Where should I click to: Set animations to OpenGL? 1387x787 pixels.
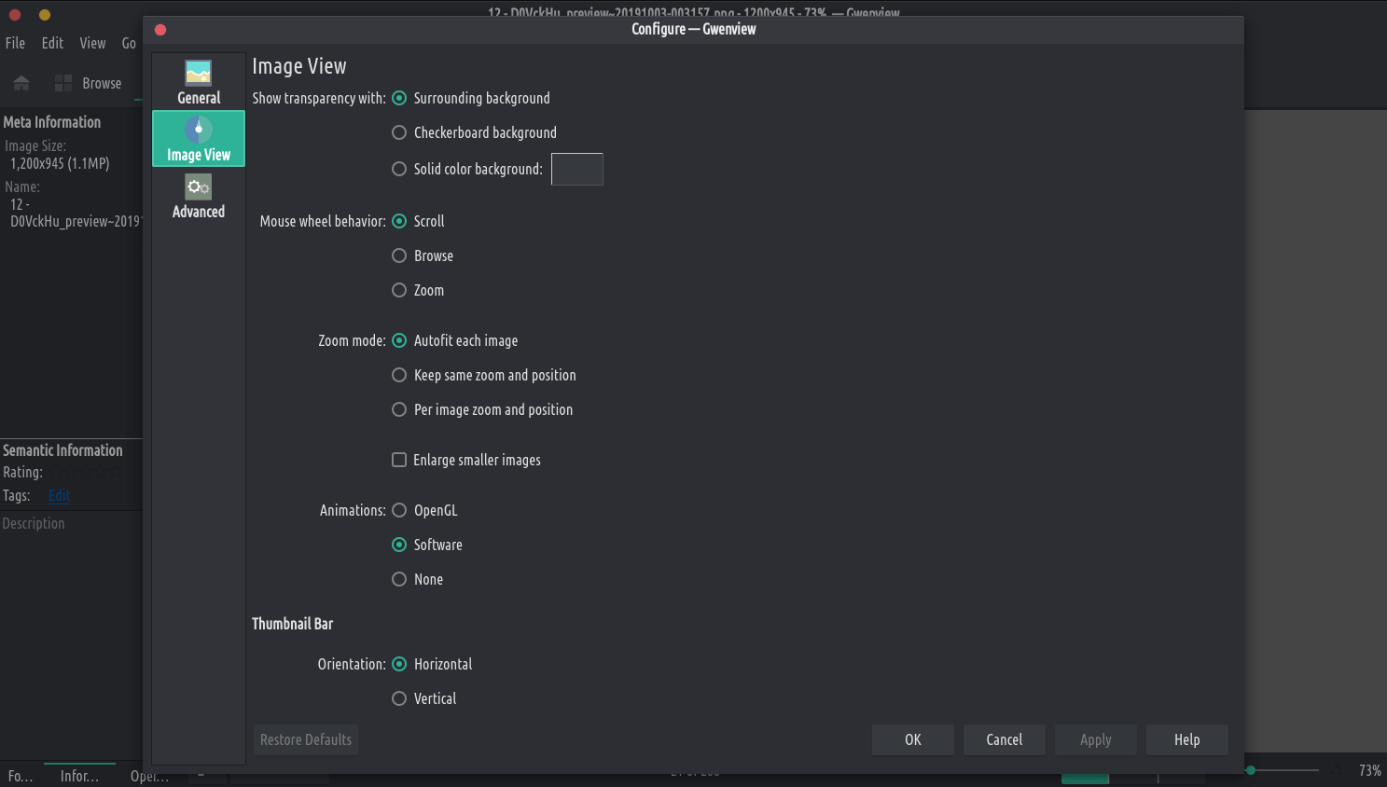click(424, 510)
